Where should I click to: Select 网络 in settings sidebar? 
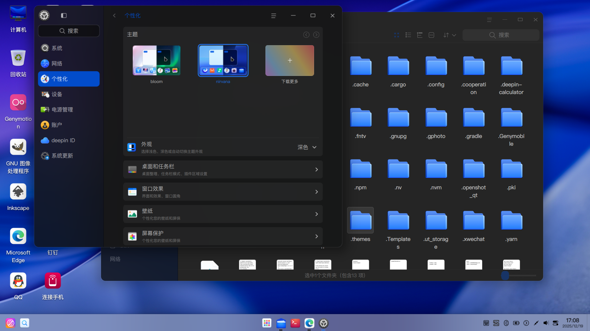(69, 63)
